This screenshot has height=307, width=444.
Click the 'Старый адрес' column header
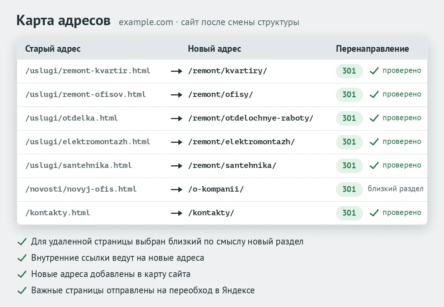click(53, 49)
